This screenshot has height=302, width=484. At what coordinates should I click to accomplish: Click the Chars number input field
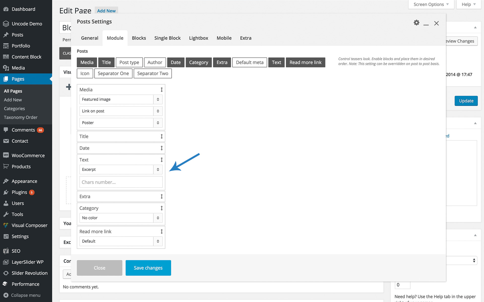click(121, 182)
